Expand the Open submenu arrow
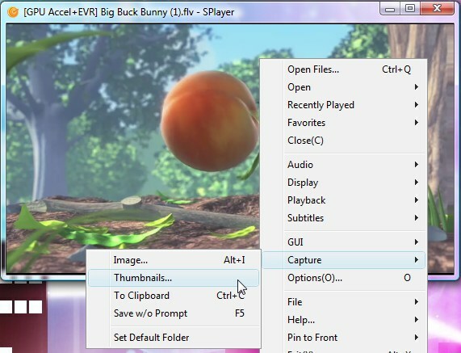The height and width of the screenshot is (353, 461). pos(417,87)
